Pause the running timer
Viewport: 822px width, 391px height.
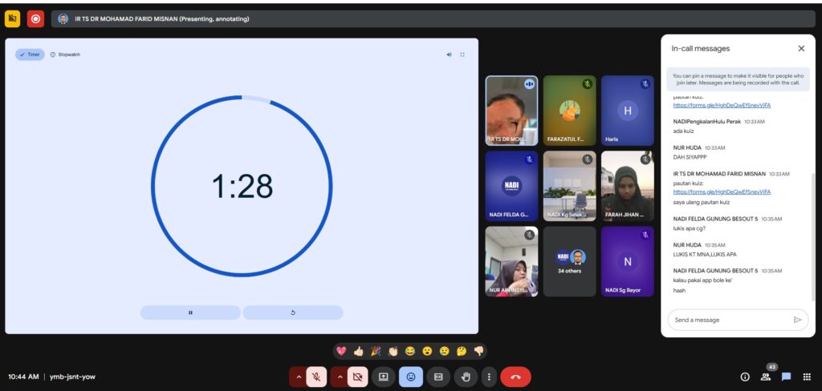pos(190,312)
